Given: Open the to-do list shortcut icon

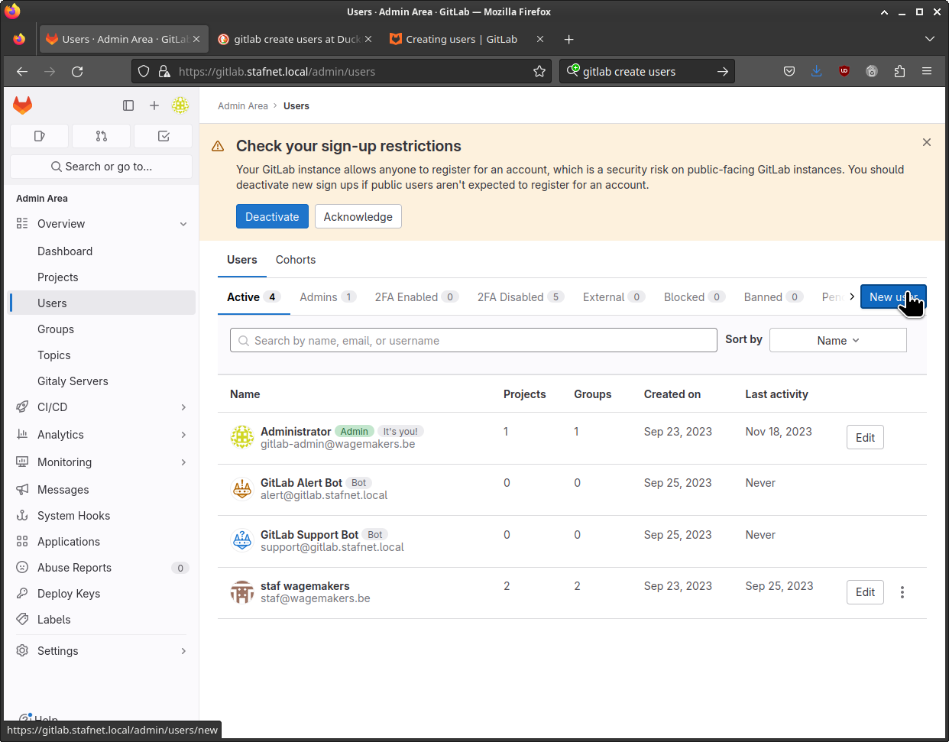Looking at the screenshot, I should 163,136.
